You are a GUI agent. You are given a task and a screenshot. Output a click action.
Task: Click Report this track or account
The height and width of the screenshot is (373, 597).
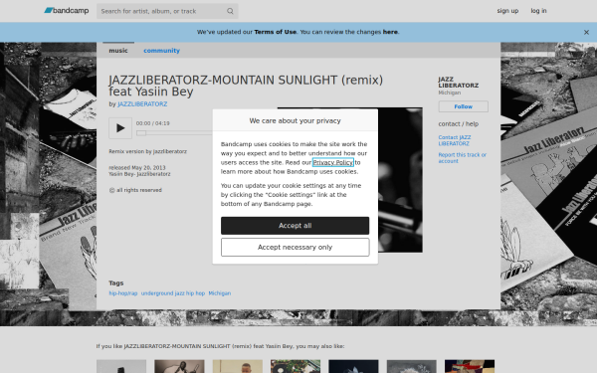(462, 158)
